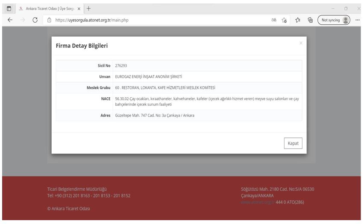Click the Adres value Güzeltepe Mah.
Screen dimensions: 364x224
154,115
